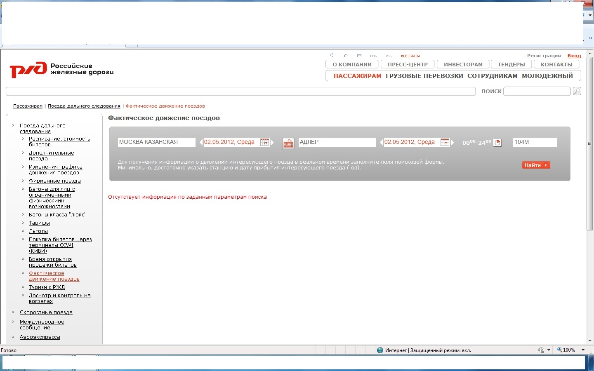594x371 pixels.
Task: Follow the Регистрация link
Action: tap(544, 56)
